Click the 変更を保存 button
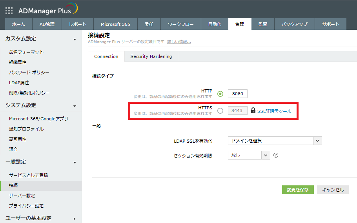Image resolution: width=357 pixels, height=223 pixels. 298,190
